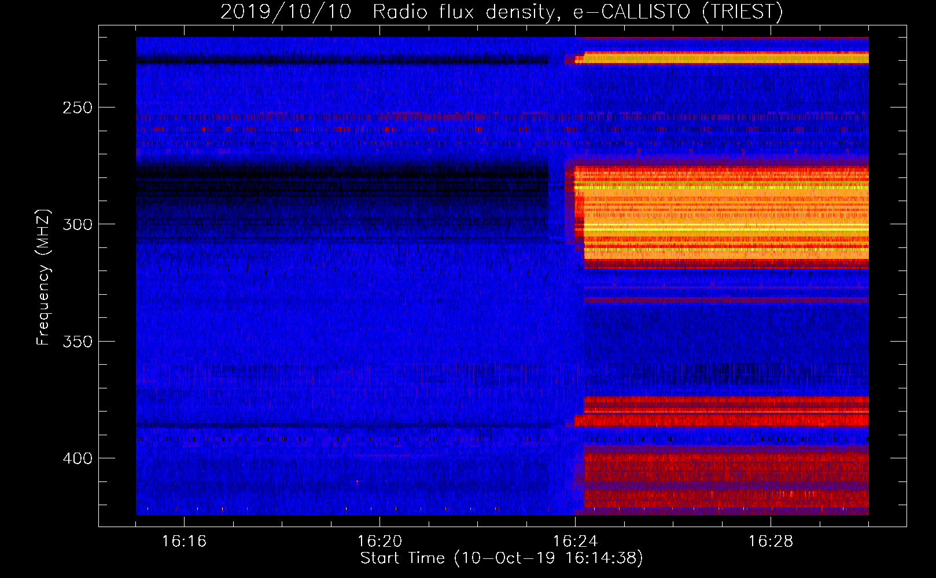Select the 350 frequency axis label
The width and height of the screenshot is (936, 578).
pos(78,342)
